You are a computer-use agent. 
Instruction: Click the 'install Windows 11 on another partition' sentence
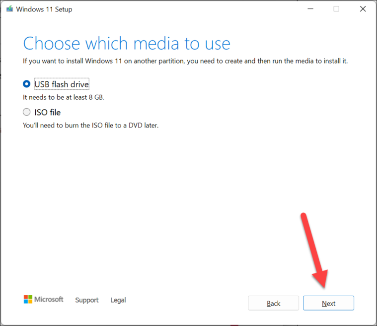185,61
